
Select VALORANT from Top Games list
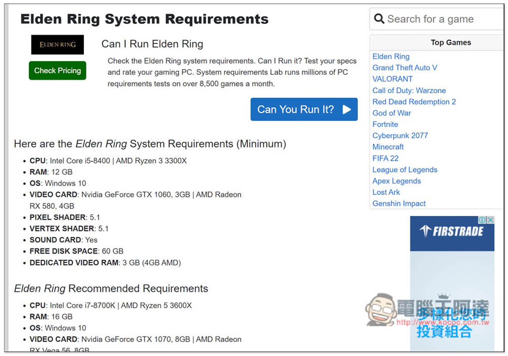(x=392, y=79)
